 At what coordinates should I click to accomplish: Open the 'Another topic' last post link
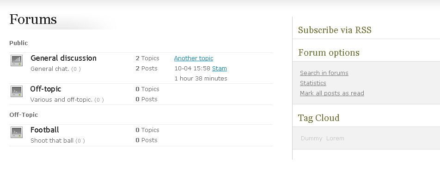(194, 58)
